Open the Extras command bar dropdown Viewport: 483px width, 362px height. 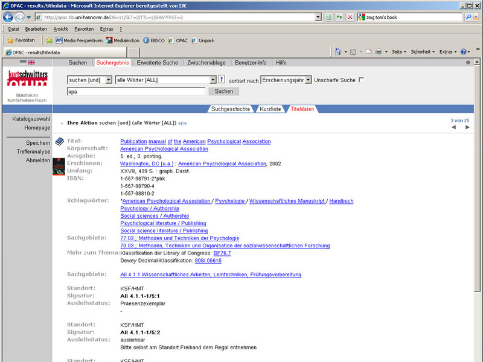[x=448, y=52]
